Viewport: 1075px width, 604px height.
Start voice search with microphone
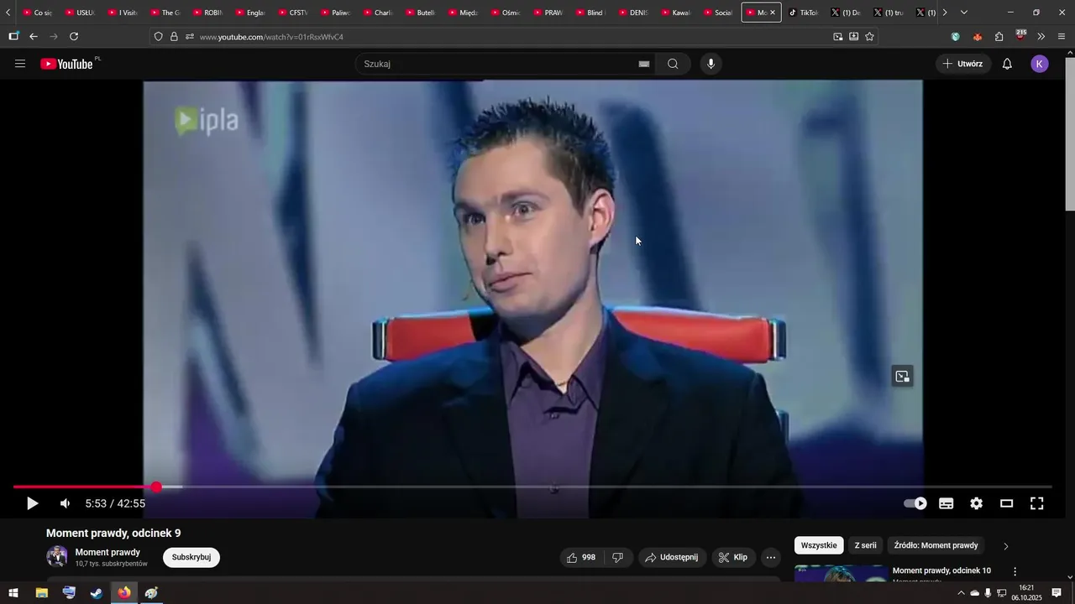(711, 64)
